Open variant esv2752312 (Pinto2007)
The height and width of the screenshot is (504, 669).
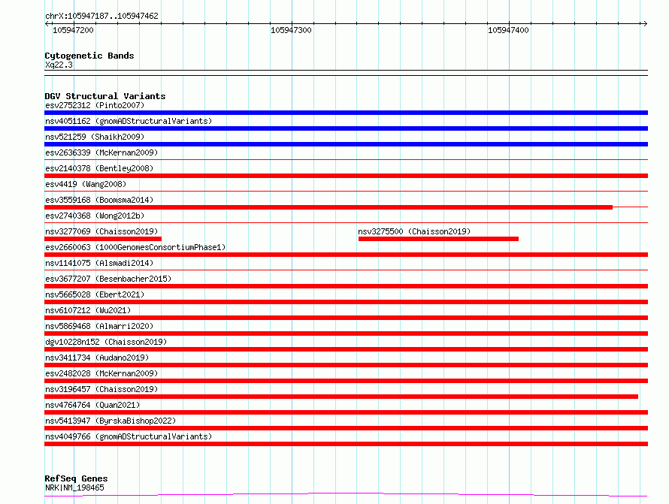pyautogui.click(x=95, y=105)
